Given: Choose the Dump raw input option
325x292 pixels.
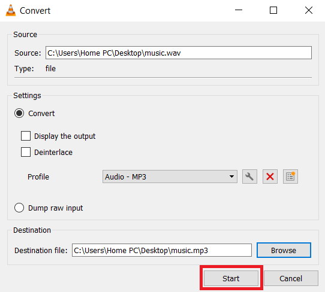Looking at the screenshot, I should click(x=19, y=208).
